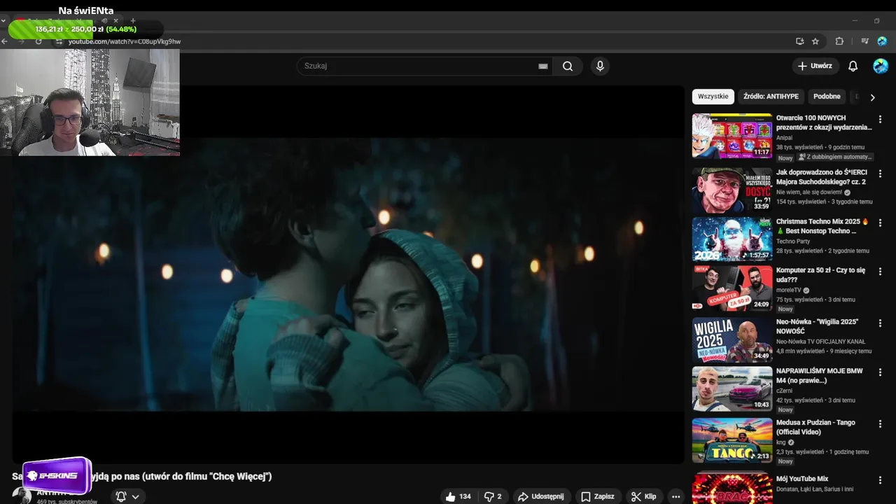The image size is (896, 504).
Task: Open options menu for NAPRAWILIŚMY MOJE BMW M4 video
Action: tap(880, 372)
